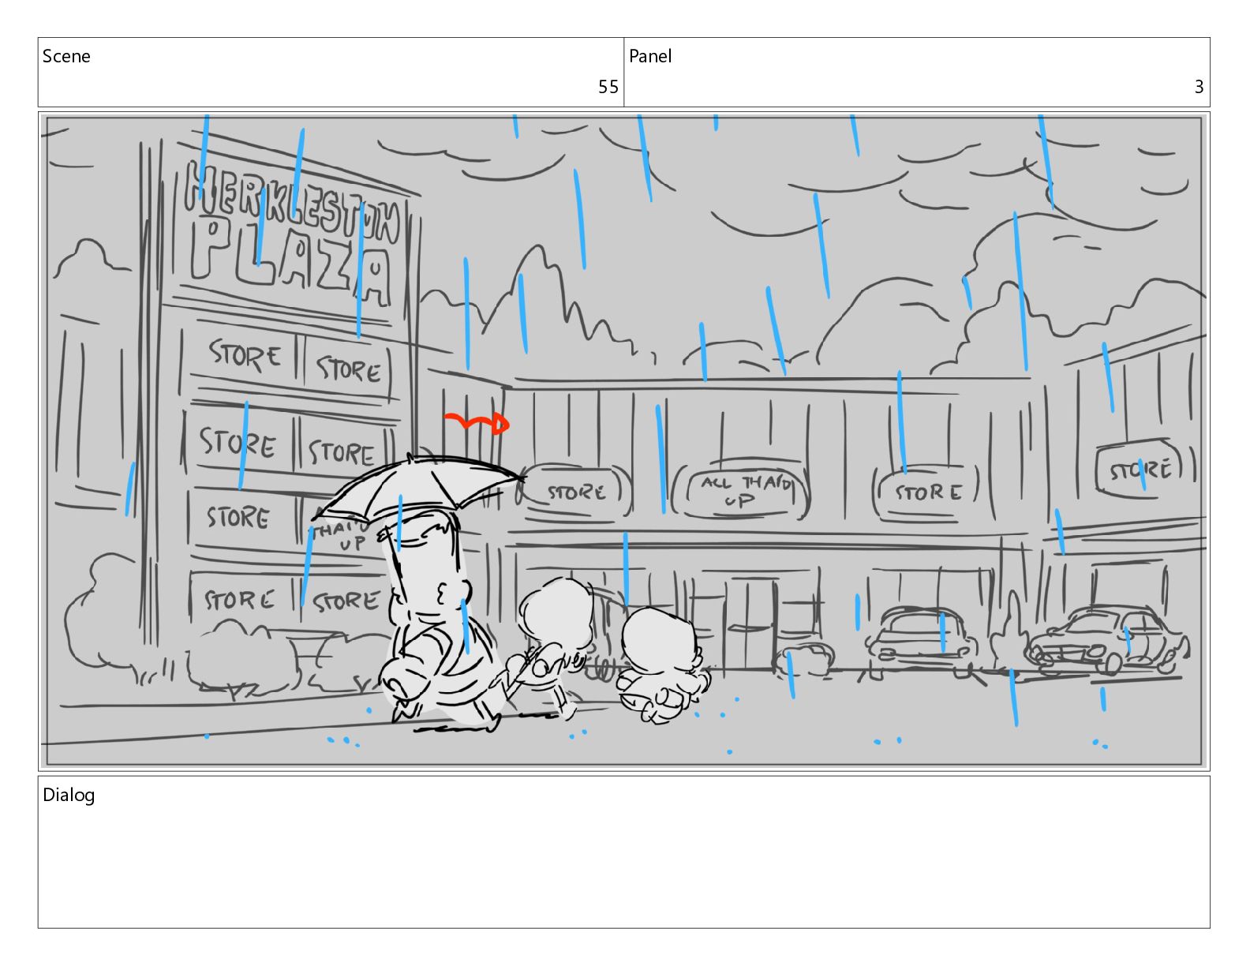1250x966 pixels.
Task: Click the red arrow annotation above the umbrella
Action: pyautogui.click(x=477, y=424)
